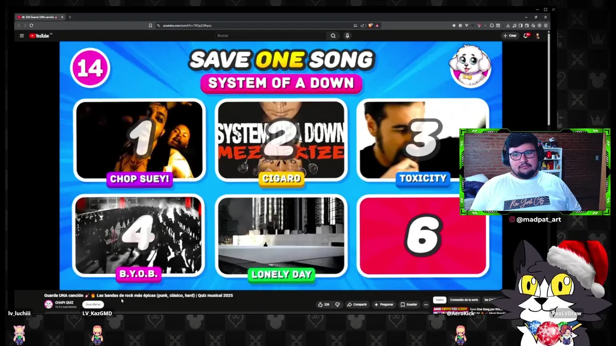This screenshot has width=616, height=346.
Task: Click the LV_KazGMD viewer name
Action: tap(97, 313)
